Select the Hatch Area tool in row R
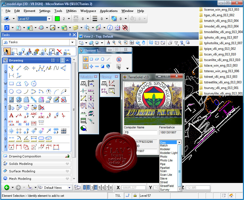This screenshot has width=244, height=200. pyautogui.click(x=11, y=99)
